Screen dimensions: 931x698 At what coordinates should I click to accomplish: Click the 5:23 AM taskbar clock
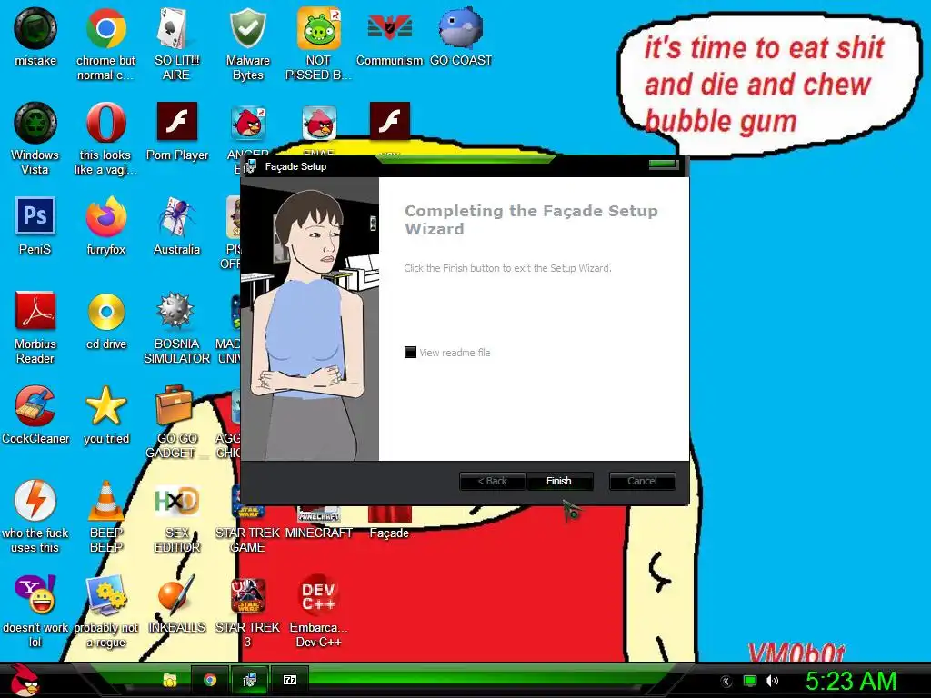click(851, 681)
